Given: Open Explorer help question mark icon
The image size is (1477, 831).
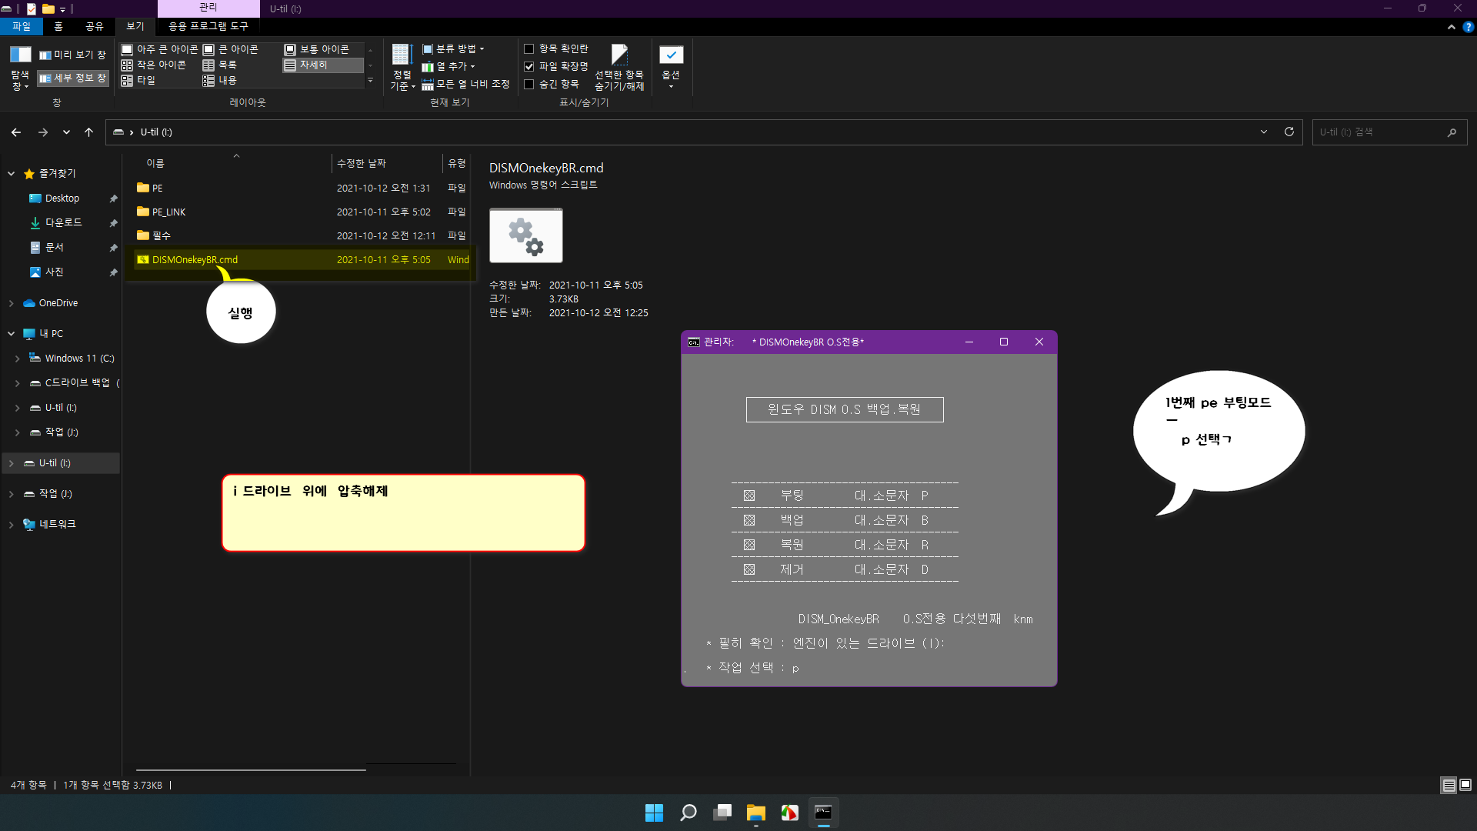Looking at the screenshot, I should coord(1468,27).
